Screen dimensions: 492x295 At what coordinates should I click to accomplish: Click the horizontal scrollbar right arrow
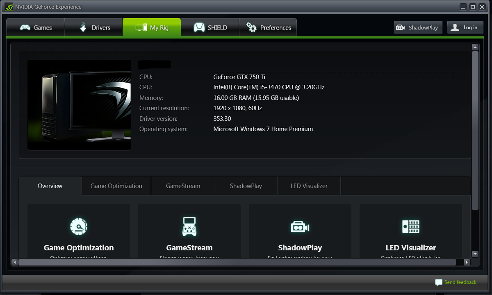(x=467, y=262)
